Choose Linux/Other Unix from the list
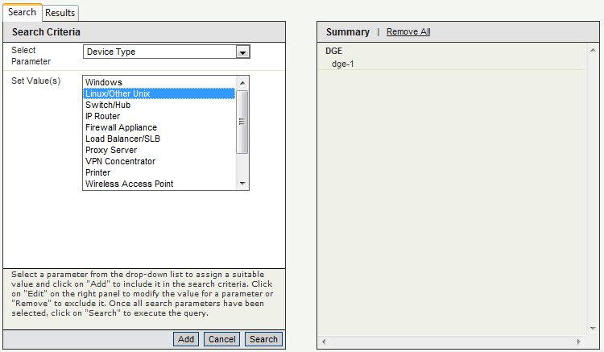 coord(118,93)
